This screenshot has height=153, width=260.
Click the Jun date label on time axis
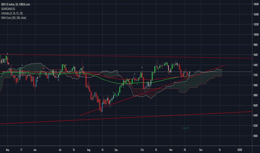(x=35, y=150)
